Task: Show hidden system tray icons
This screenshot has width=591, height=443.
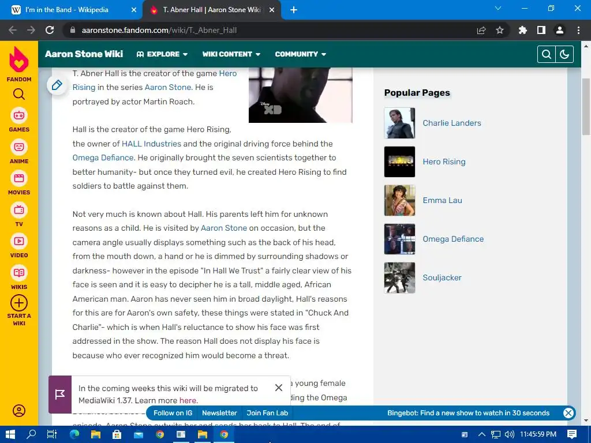Action: 481,434
